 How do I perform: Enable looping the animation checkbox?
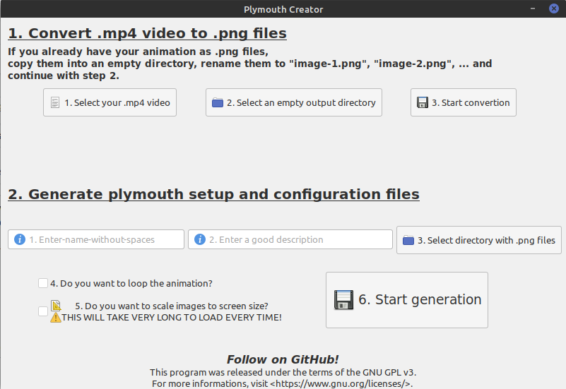(43, 283)
